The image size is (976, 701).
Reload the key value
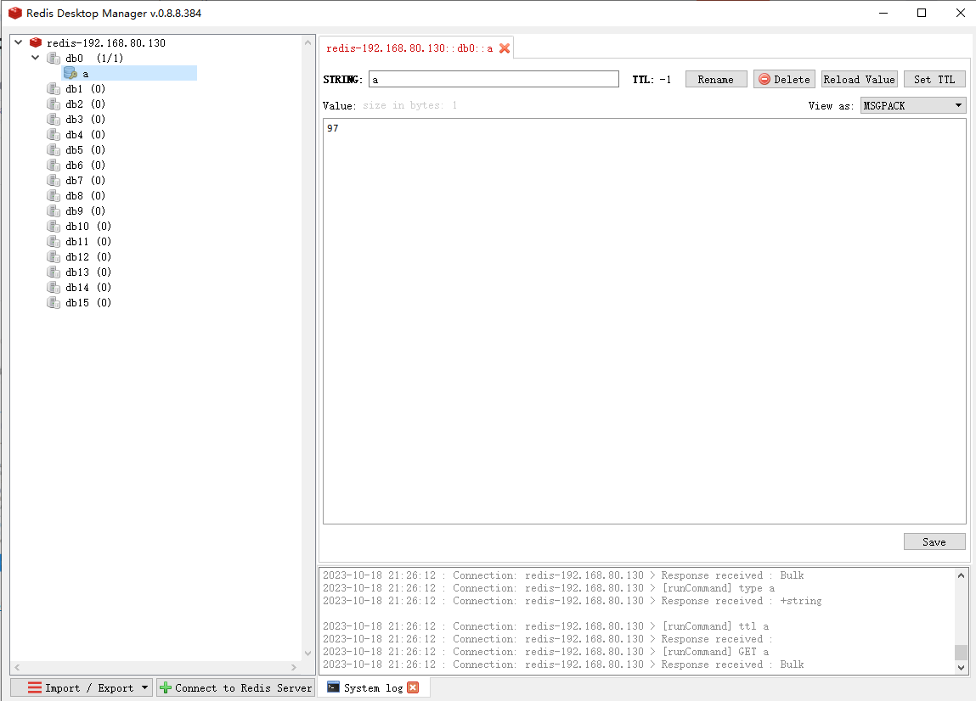click(859, 79)
